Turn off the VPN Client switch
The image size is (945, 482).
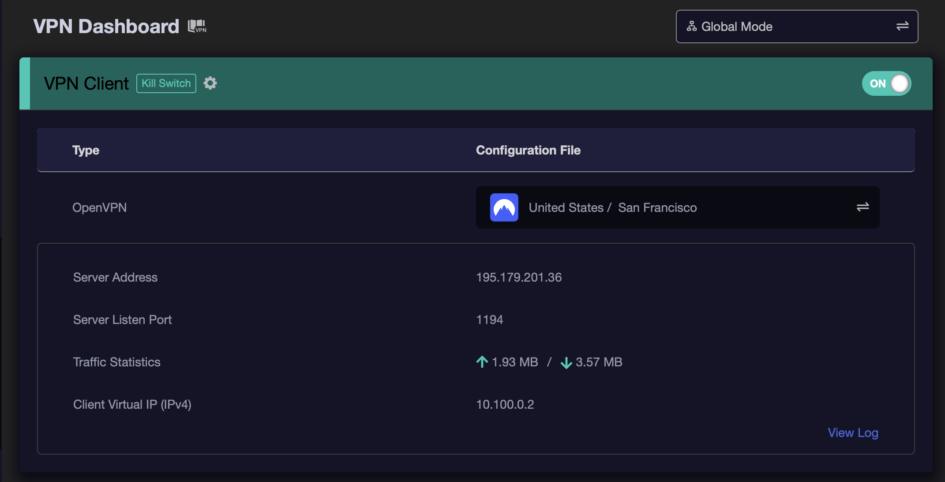(886, 83)
